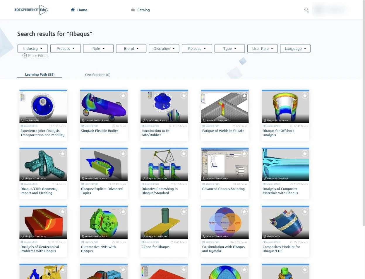Click the Abaqus/CAE: Geometry Import and Meshing title
Viewport: 365px width, 279px height.
tap(39, 191)
